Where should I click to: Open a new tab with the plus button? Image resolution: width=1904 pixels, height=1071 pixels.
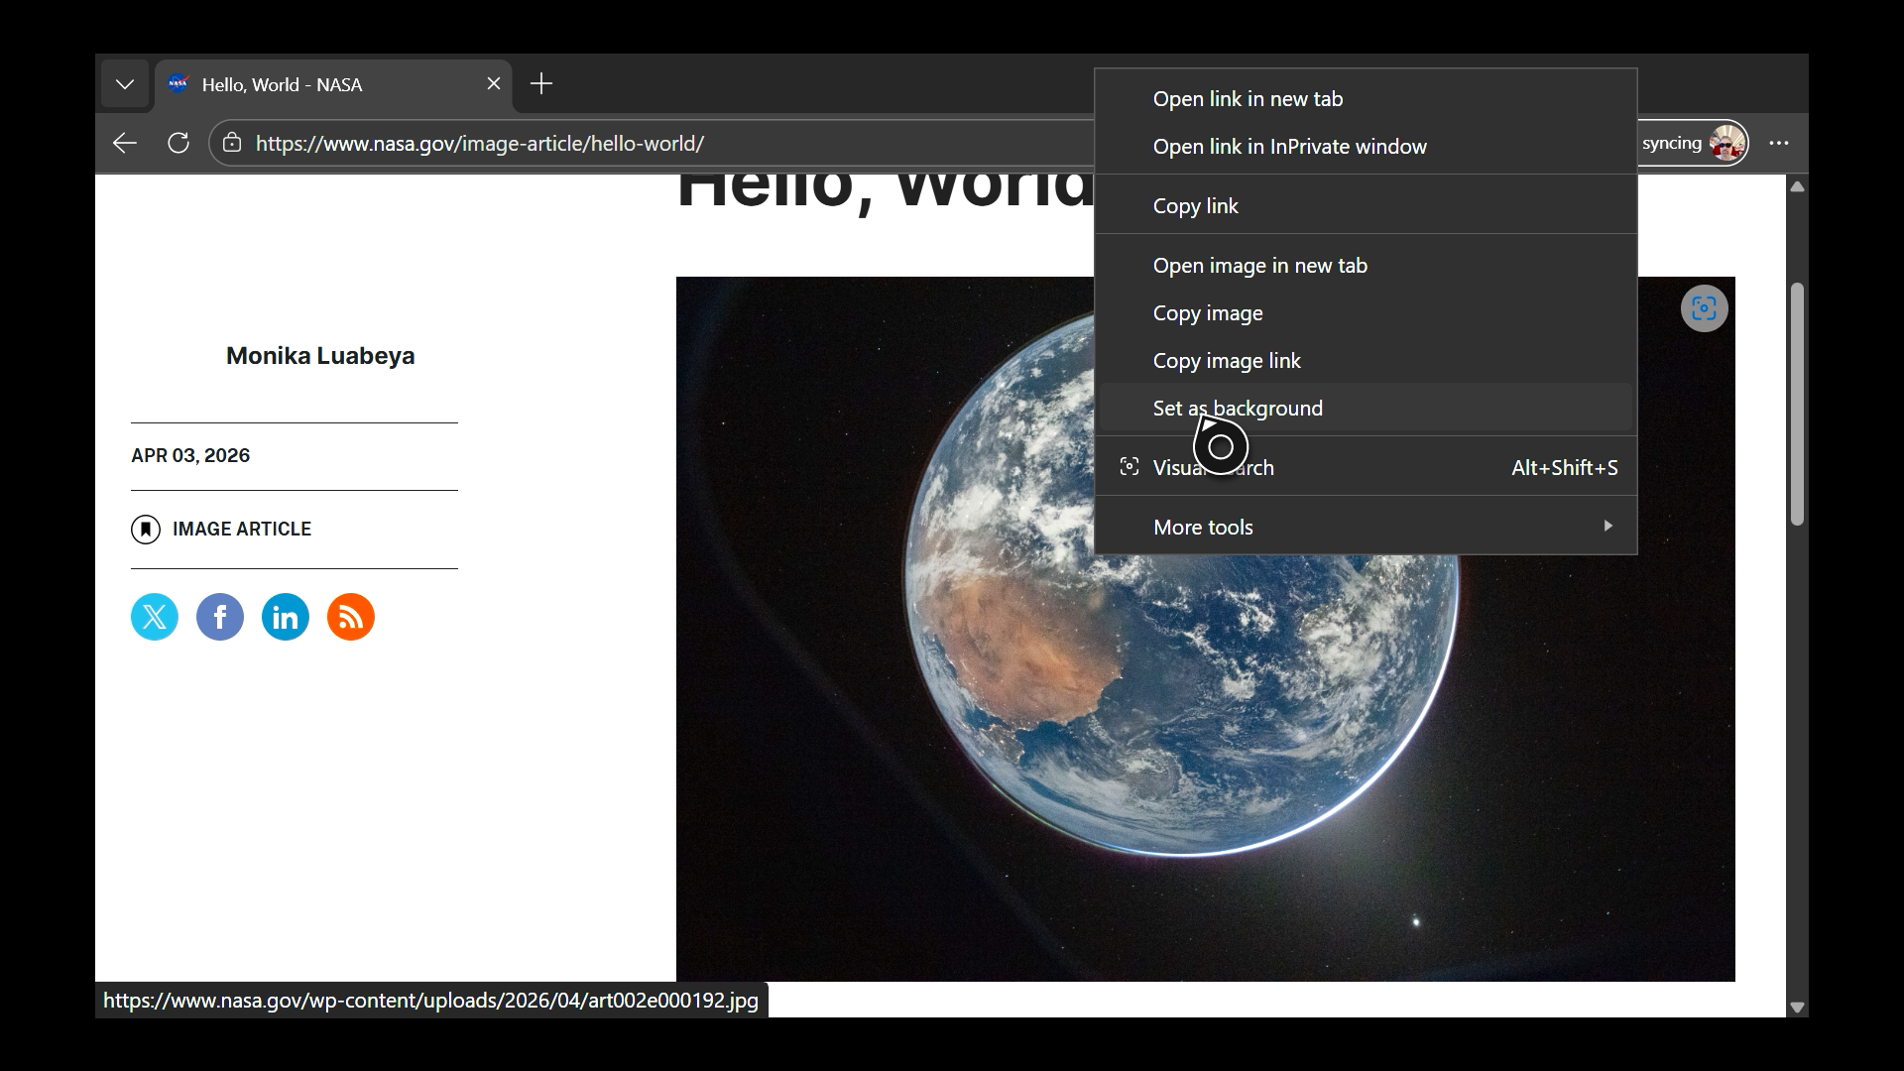[x=540, y=83]
